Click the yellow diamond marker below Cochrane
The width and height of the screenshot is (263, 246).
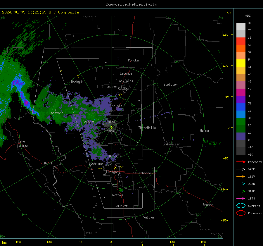pos(100,169)
